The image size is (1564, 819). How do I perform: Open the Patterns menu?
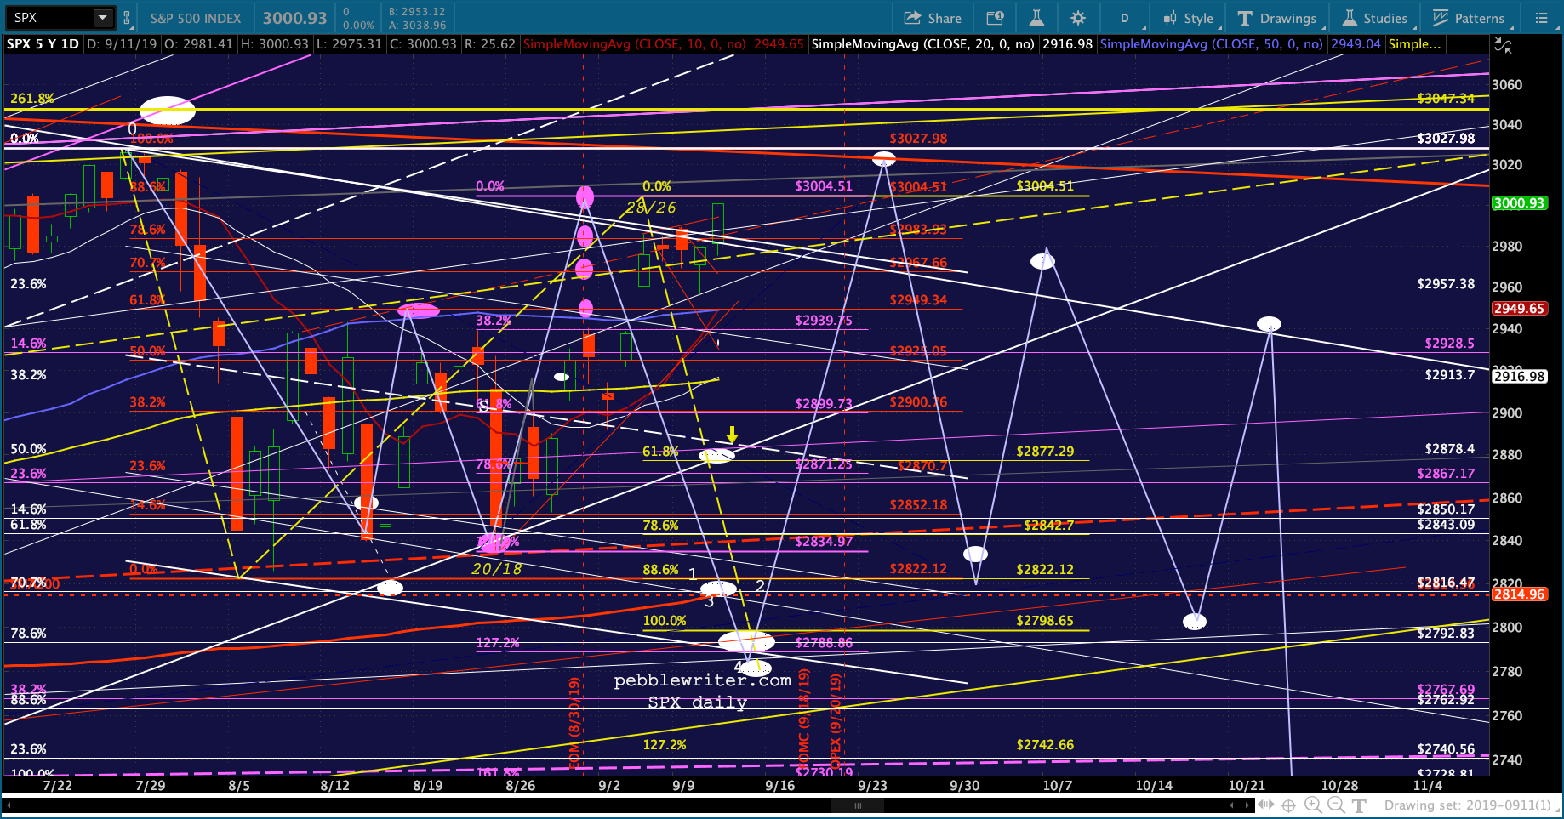pos(1469,18)
